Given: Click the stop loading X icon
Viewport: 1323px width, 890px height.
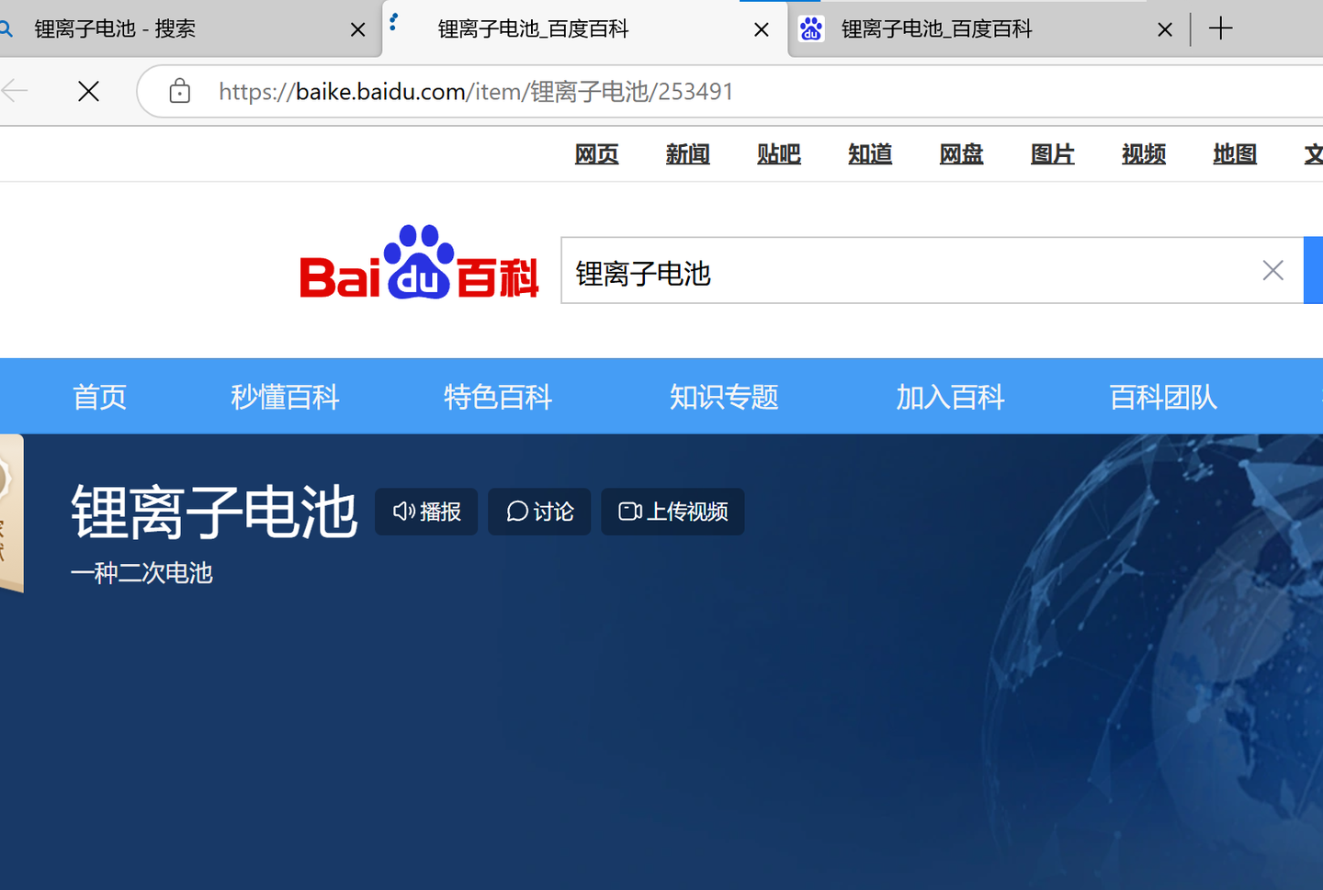Looking at the screenshot, I should coord(88,91).
